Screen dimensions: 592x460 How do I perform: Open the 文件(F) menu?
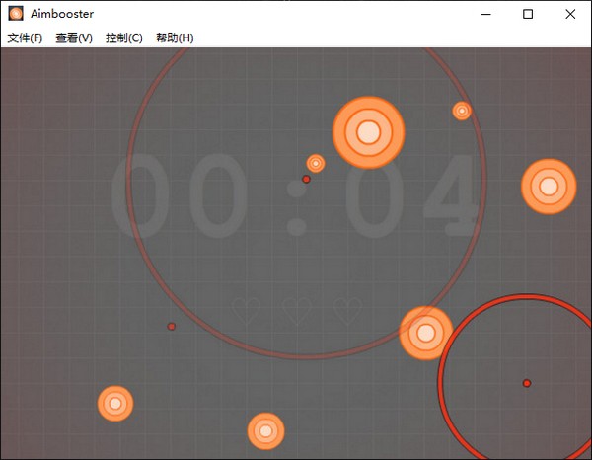(25, 38)
